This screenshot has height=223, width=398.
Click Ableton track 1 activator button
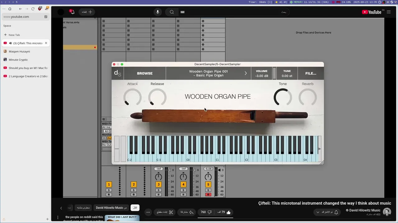(109, 184)
